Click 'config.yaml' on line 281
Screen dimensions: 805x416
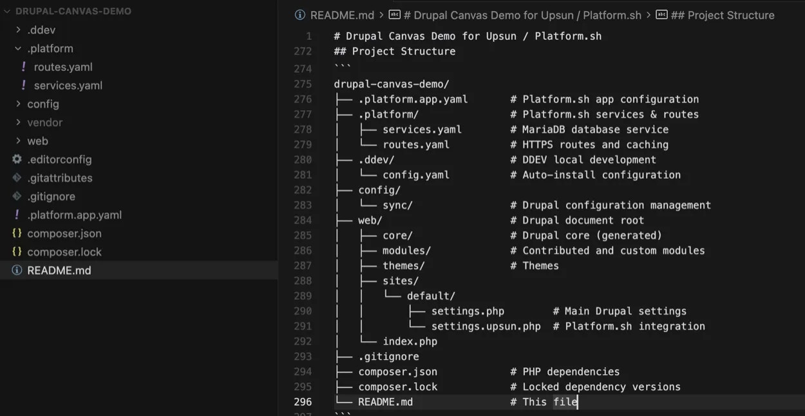click(x=416, y=175)
